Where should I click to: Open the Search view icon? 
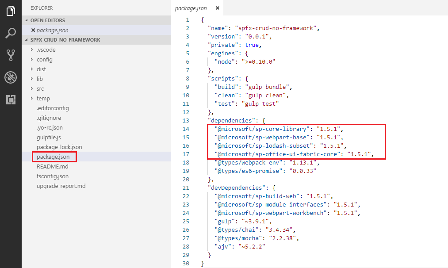click(x=11, y=33)
